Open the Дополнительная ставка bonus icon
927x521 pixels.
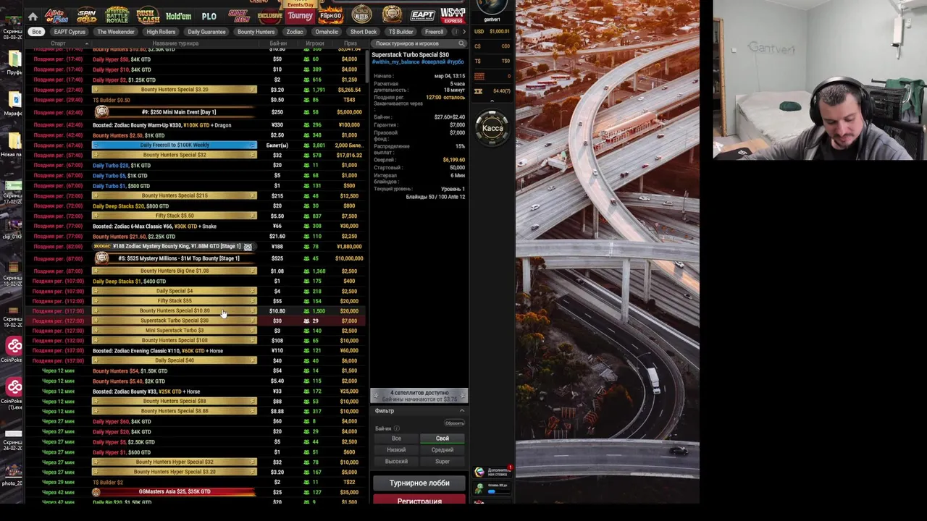(x=479, y=472)
